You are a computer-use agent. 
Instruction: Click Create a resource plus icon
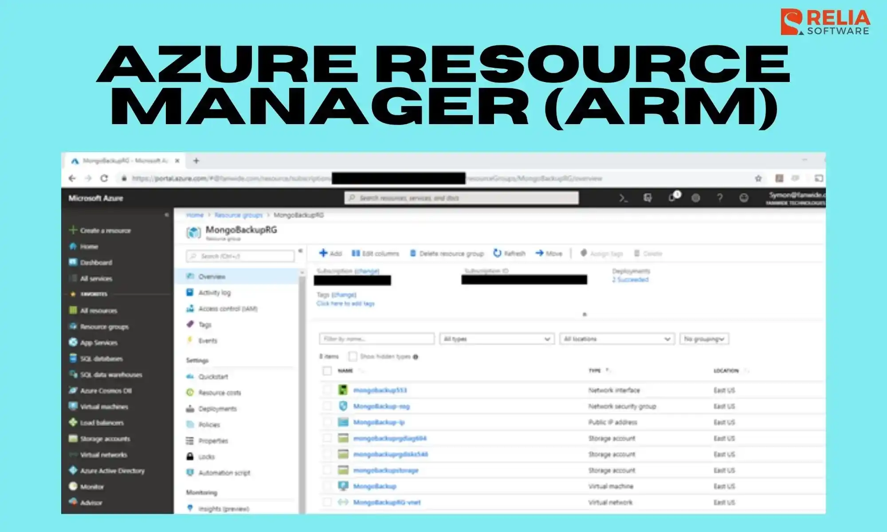click(x=73, y=230)
